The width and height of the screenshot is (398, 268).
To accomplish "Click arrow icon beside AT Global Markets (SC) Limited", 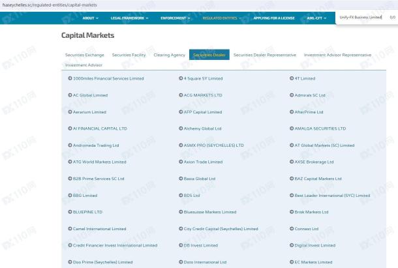I will coord(292,145).
